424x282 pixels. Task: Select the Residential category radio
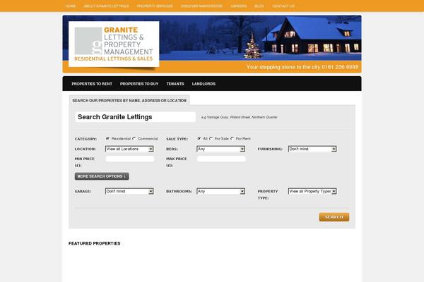click(108, 138)
